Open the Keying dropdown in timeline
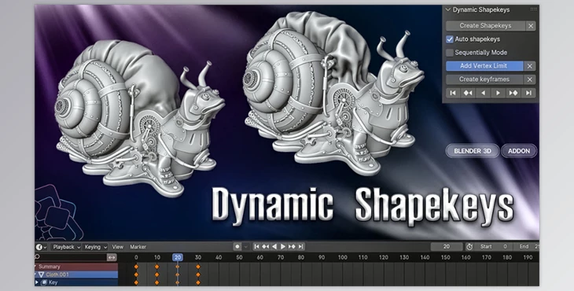 point(95,247)
